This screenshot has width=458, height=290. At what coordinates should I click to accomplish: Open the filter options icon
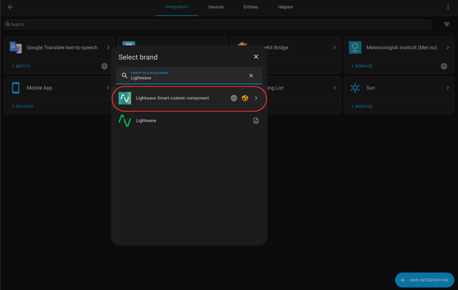point(446,25)
